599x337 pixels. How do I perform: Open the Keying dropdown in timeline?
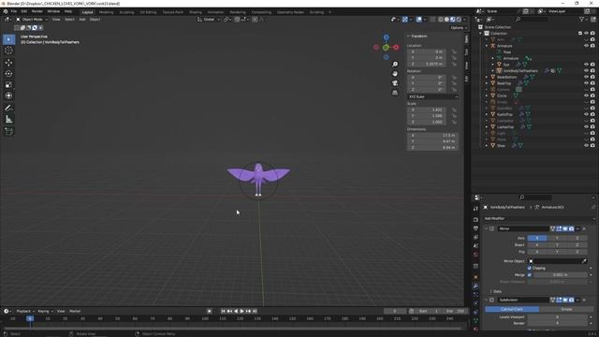(x=45, y=311)
